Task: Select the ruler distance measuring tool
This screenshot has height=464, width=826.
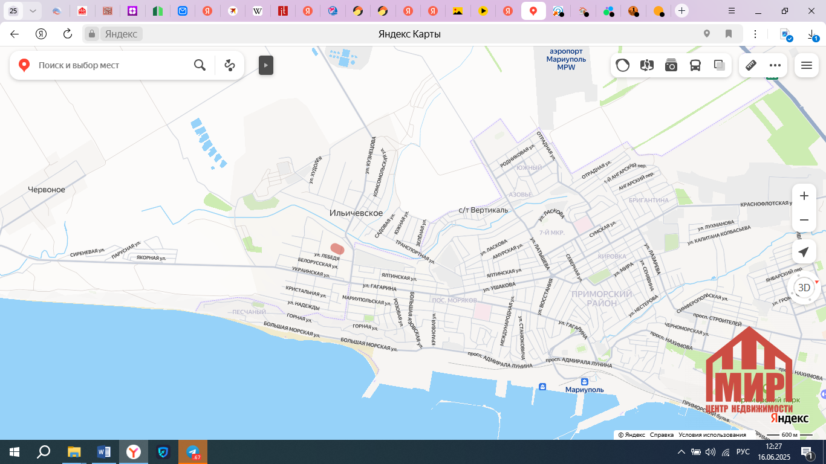Action: tap(751, 65)
